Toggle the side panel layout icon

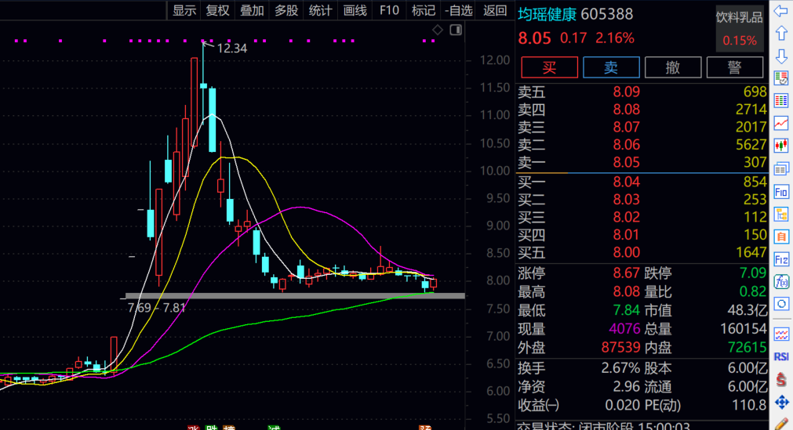tap(456, 30)
